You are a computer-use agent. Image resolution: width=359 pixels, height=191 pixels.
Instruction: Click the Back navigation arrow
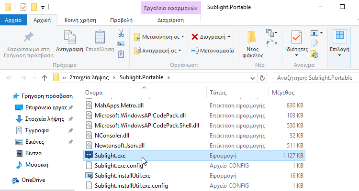(9, 78)
